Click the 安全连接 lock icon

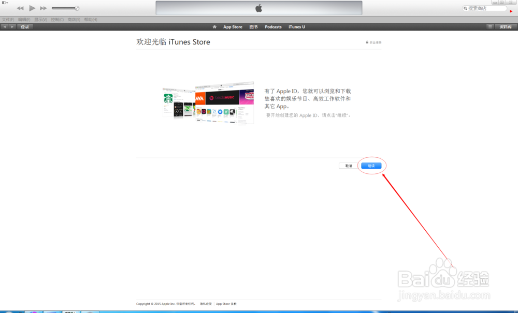click(x=367, y=41)
